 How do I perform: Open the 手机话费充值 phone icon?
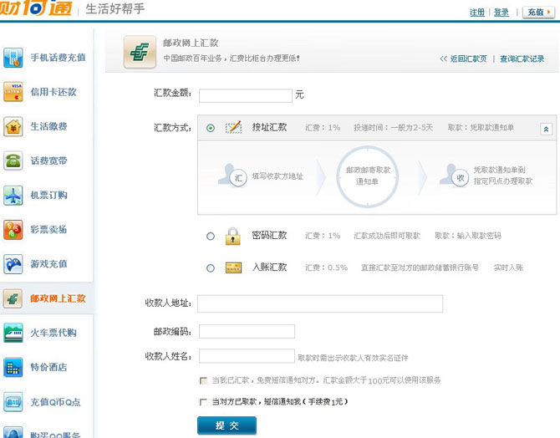point(13,58)
